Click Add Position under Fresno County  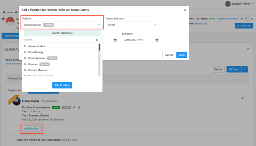point(32,128)
